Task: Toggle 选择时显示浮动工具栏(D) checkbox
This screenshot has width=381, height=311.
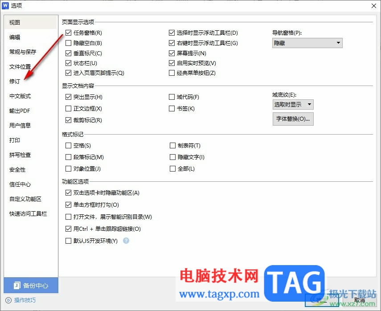Action: click(172, 33)
